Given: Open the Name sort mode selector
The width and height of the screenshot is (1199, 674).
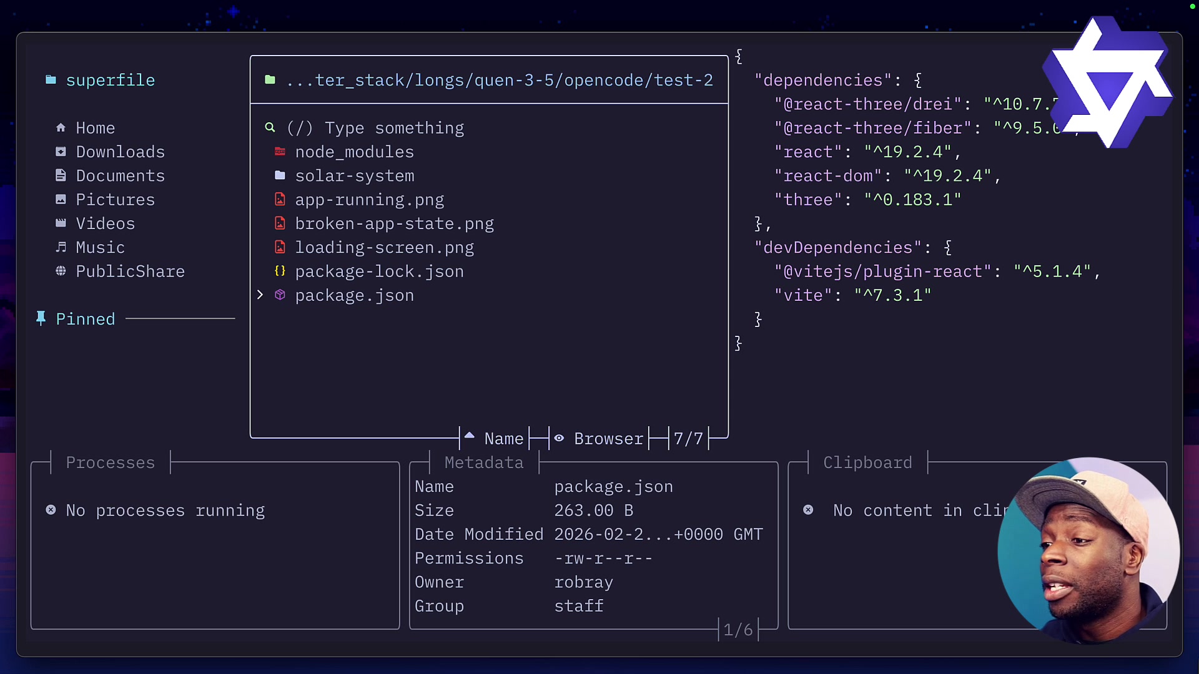Looking at the screenshot, I should [x=504, y=438].
